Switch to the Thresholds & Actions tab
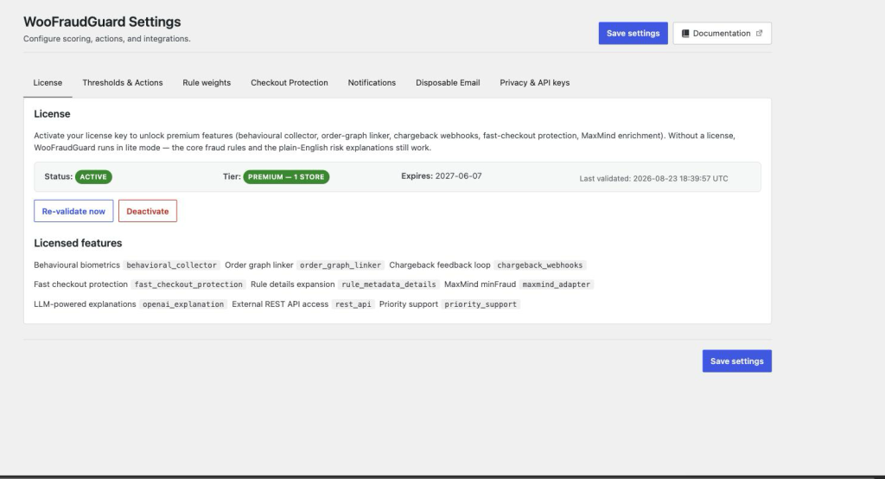This screenshot has width=885, height=479. click(123, 82)
